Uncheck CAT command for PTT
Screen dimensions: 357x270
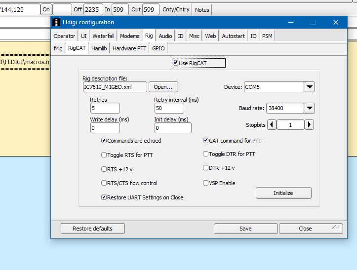point(205,141)
